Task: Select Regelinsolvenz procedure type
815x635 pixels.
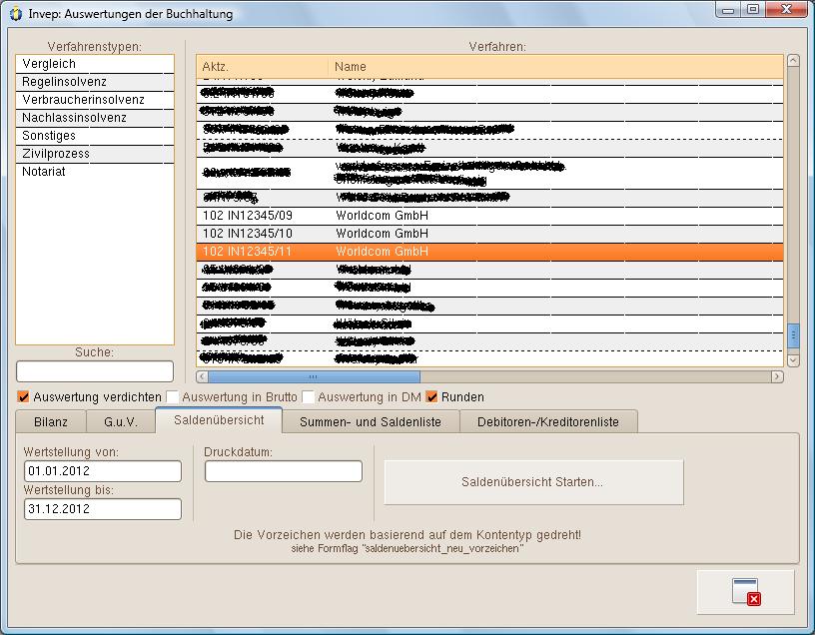Action: 95,82
